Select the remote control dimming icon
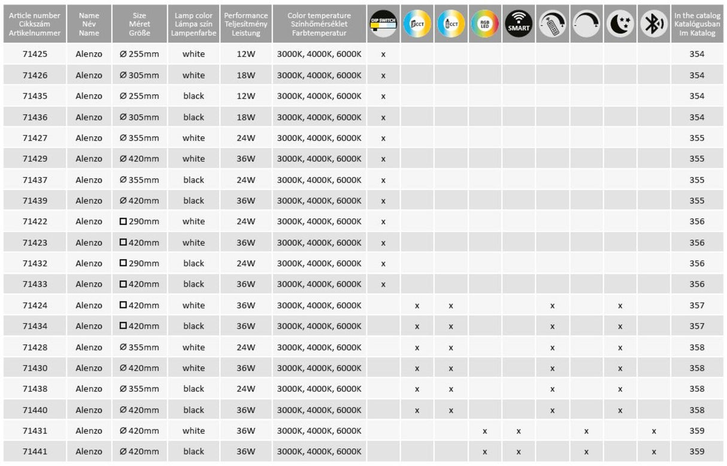 [x=552, y=24]
